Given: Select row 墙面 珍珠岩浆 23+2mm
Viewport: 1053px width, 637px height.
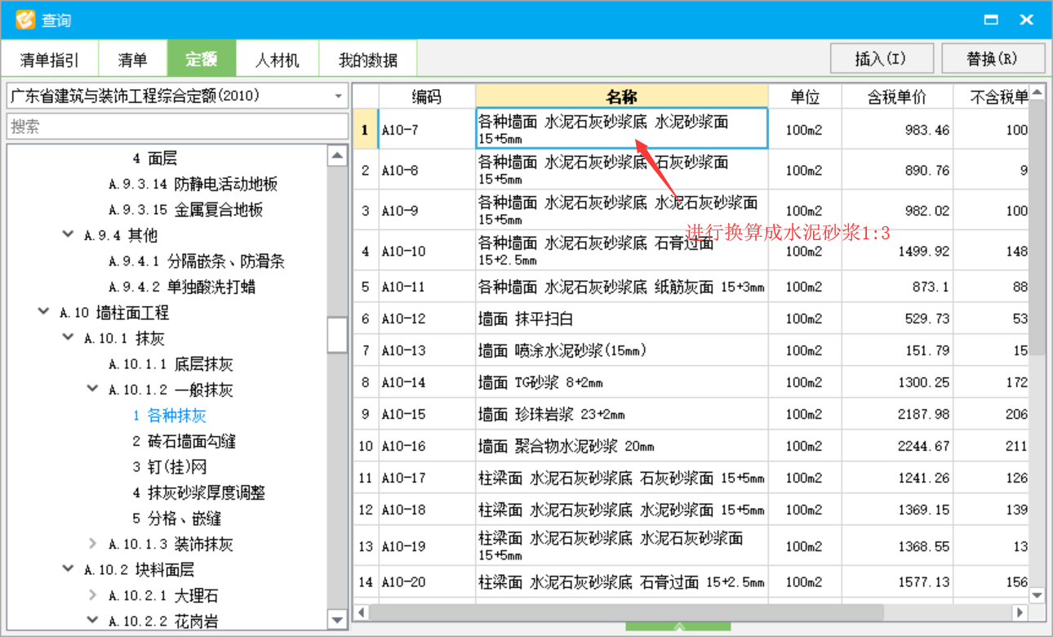Looking at the screenshot, I should click(622, 414).
